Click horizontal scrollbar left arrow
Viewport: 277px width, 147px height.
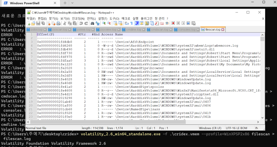[x=28, y=122]
